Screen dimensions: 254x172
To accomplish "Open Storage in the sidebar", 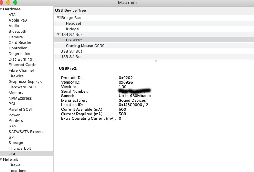I will tap(16, 143).
